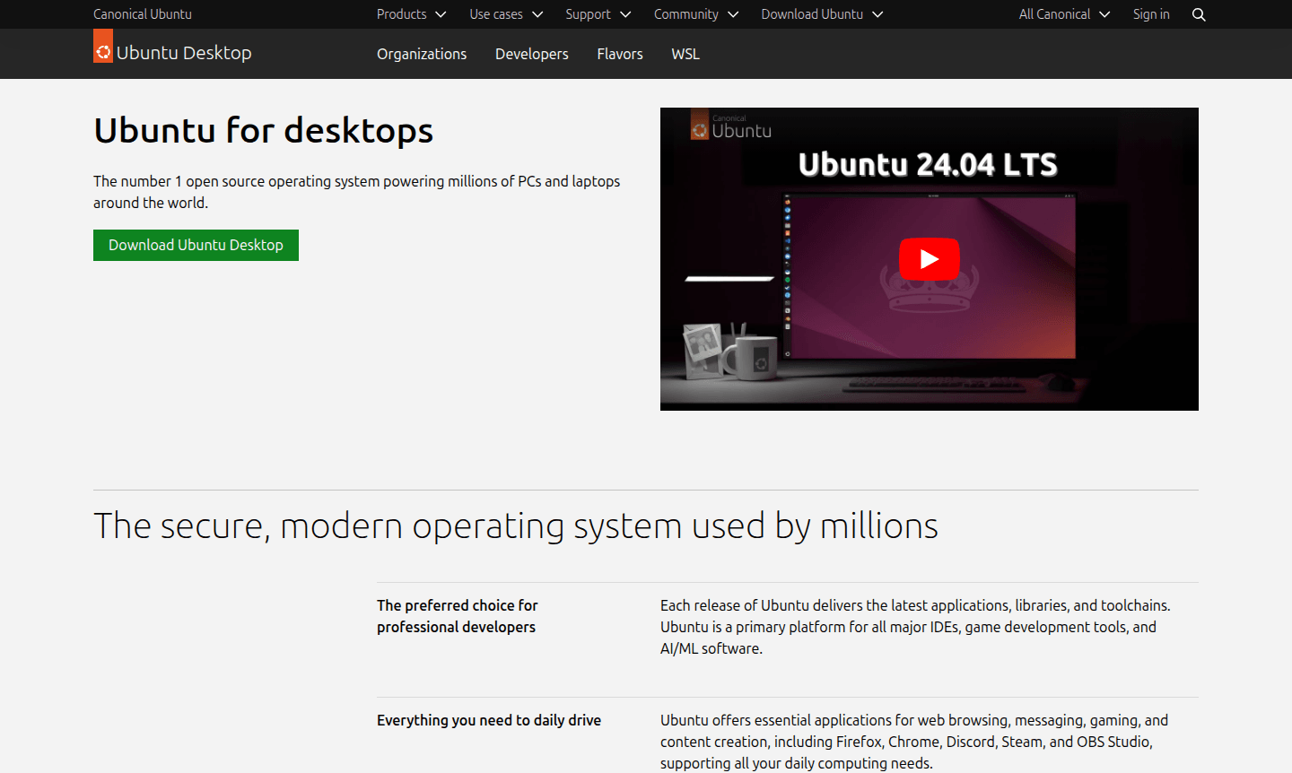
Task: Open the All Canonical dropdown
Action: 1063,14
